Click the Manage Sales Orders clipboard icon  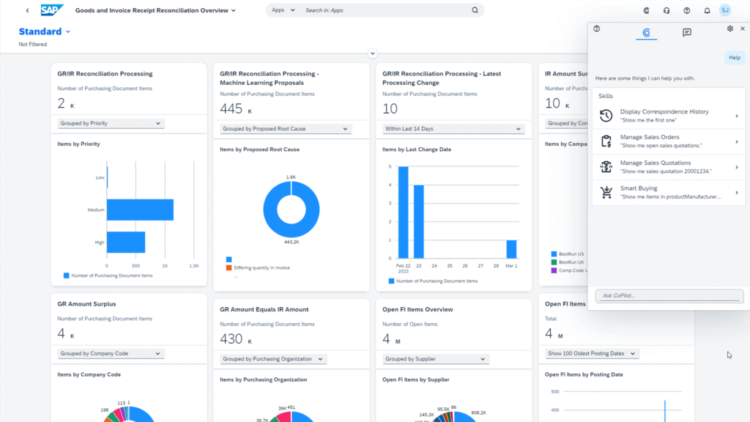click(606, 141)
